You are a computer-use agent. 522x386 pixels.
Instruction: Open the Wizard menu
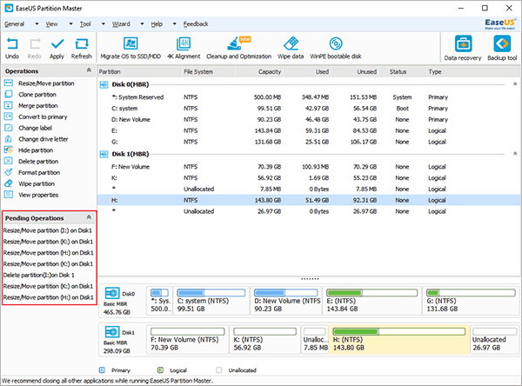coord(121,24)
